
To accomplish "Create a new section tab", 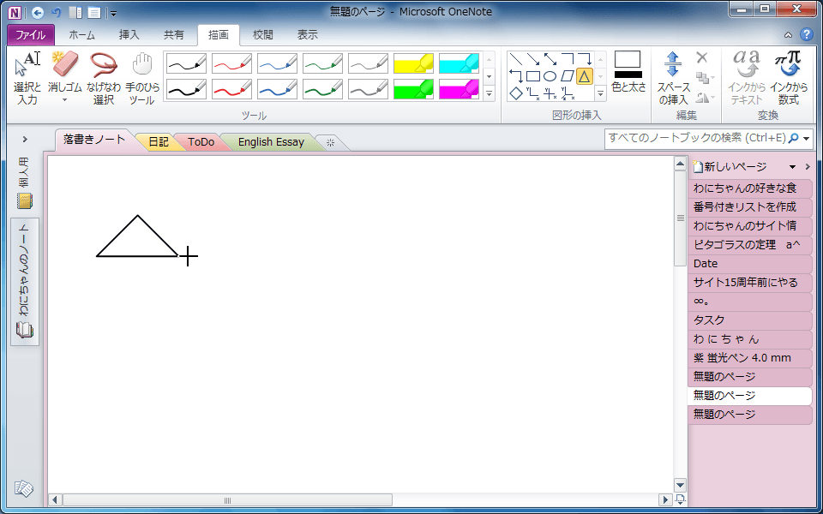I will pyautogui.click(x=330, y=143).
